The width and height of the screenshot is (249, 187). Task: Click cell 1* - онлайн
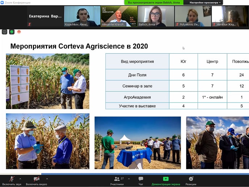(x=212, y=97)
